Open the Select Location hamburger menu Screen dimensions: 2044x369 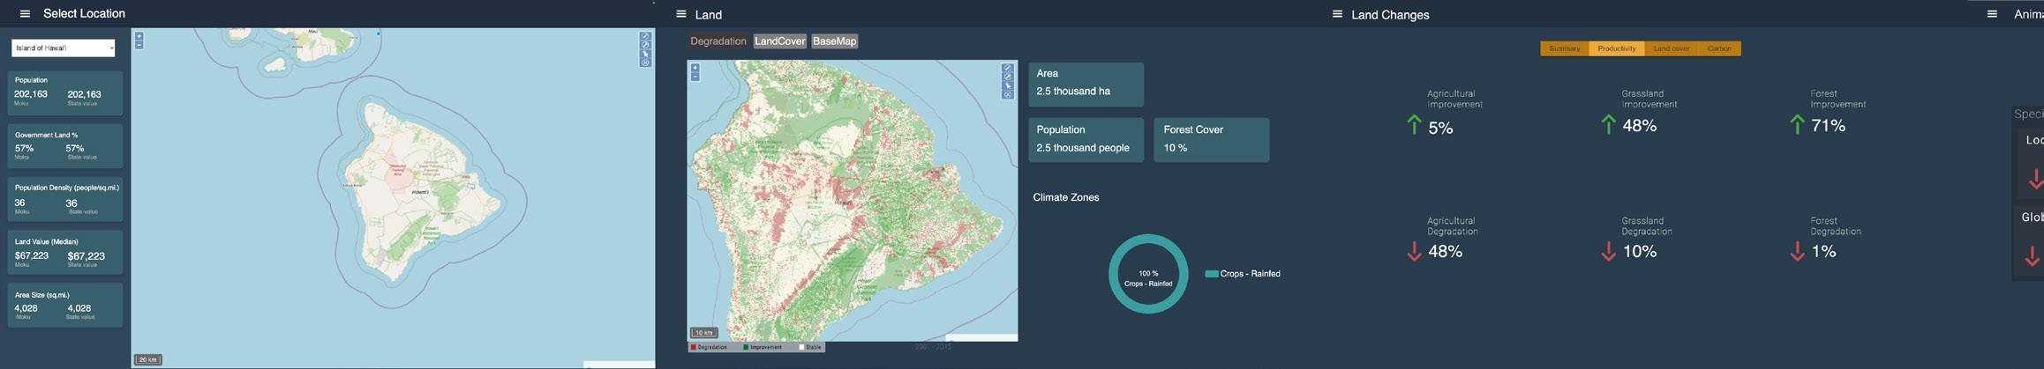25,14
